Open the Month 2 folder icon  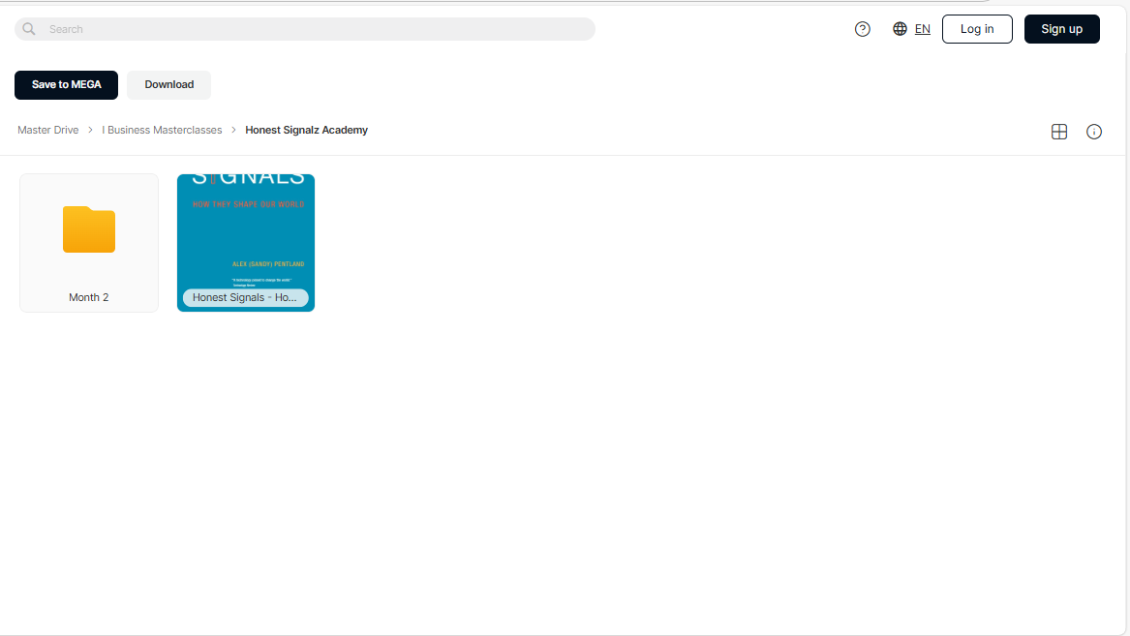[x=89, y=229]
